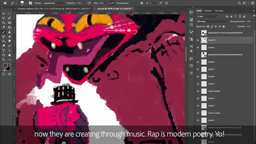Expand the Заливка fill arrow

(254, 26)
